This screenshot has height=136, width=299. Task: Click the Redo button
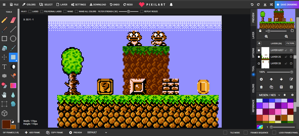(x=128, y=5)
